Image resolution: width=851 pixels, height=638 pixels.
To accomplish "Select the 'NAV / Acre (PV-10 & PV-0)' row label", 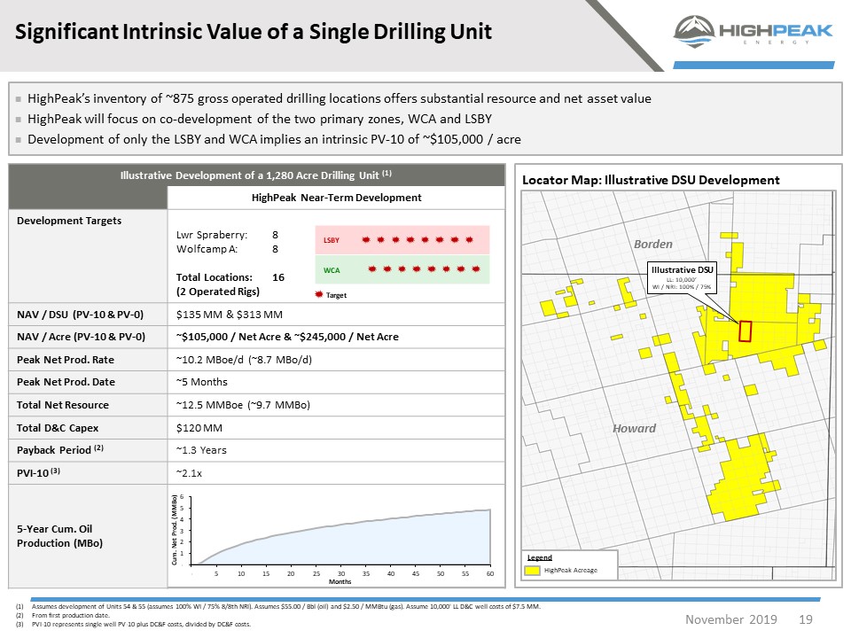I will tap(81, 337).
